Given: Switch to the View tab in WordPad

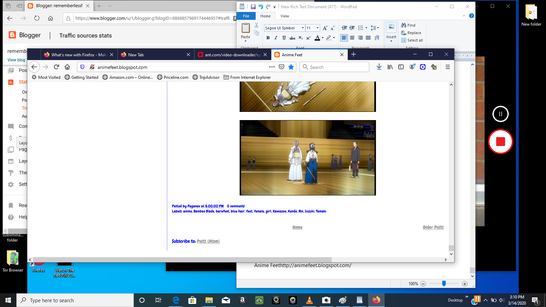Looking at the screenshot, I should pyautogui.click(x=285, y=16).
